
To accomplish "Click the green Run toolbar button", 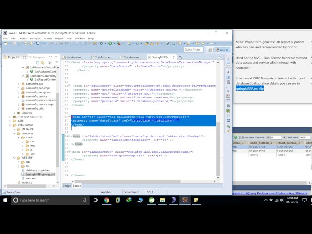I will [110, 43].
